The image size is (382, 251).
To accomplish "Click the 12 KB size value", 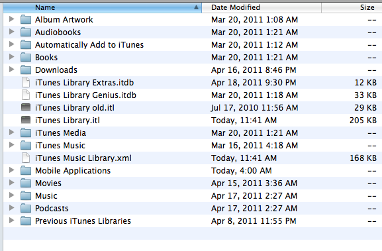I will pyautogui.click(x=365, y=83).
